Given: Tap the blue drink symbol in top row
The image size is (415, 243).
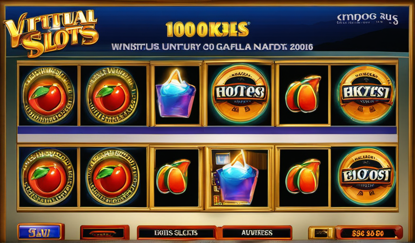Looking at the screenshot, I should tap(176, 94).
